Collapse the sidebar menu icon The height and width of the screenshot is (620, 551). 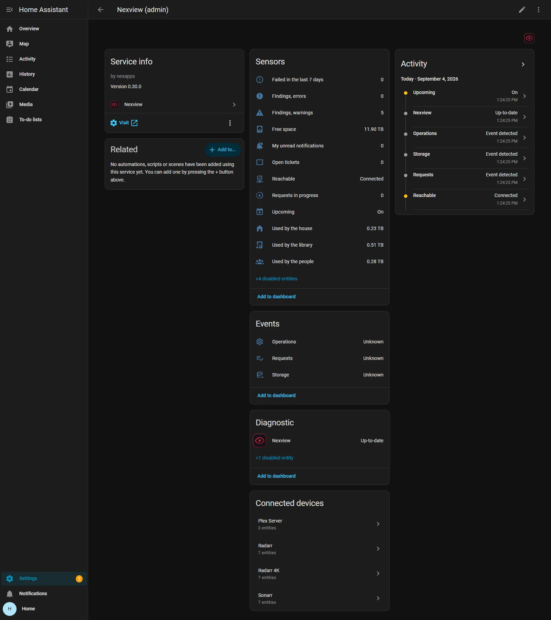click(x=10, y=10)
